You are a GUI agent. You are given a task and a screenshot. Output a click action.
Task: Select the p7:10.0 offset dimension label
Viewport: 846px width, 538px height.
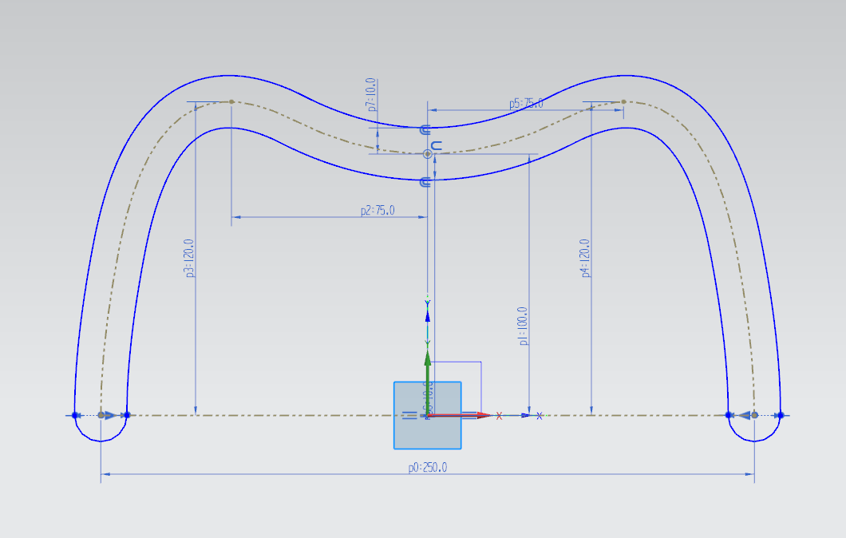click(x=371, y=95)
